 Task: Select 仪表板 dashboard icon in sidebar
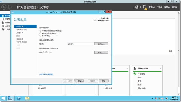point(3,15)
